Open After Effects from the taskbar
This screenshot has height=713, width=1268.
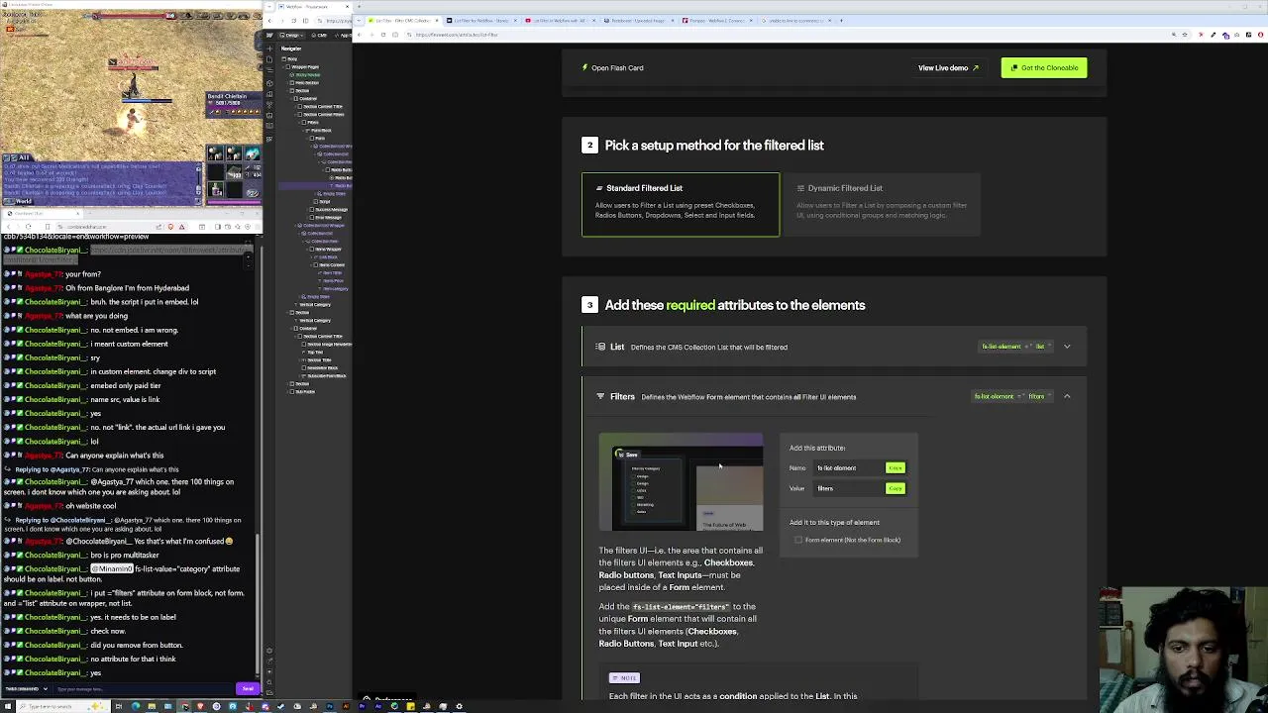[377, 706]
